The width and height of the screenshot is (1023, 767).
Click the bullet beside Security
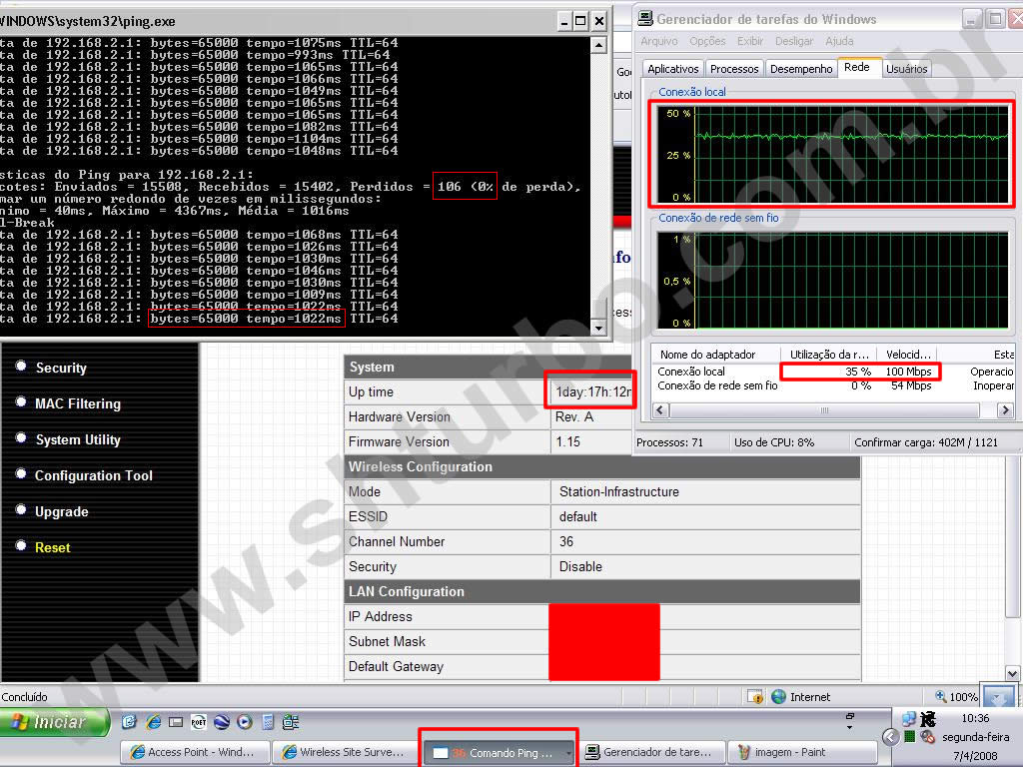click(21, 366)
